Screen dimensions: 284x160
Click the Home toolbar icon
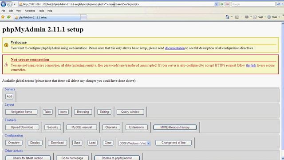click(227, 17)
